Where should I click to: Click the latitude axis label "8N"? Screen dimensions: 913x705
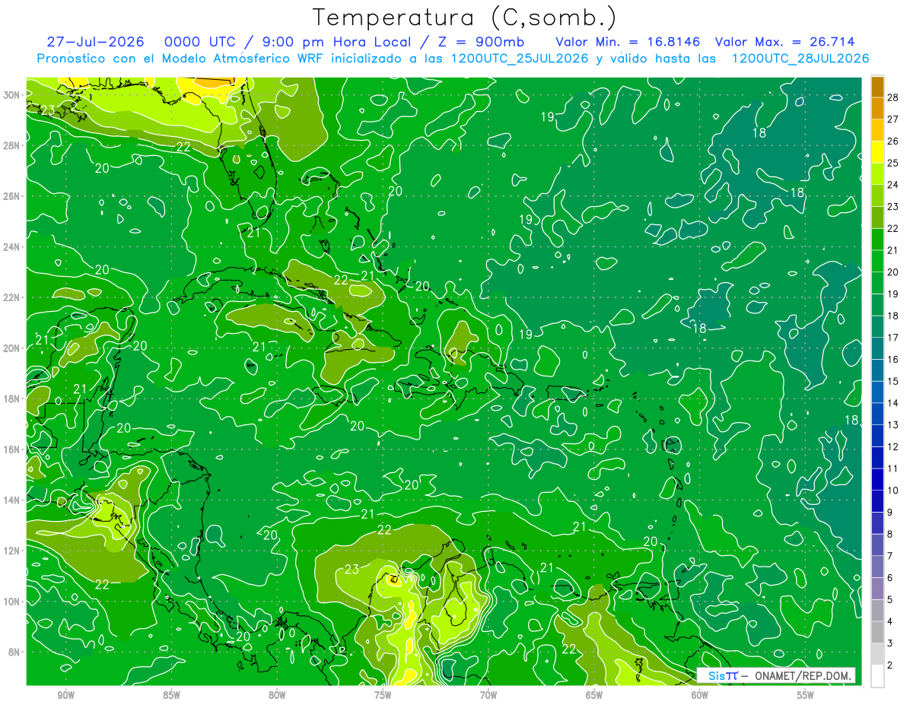pos(15,653)
